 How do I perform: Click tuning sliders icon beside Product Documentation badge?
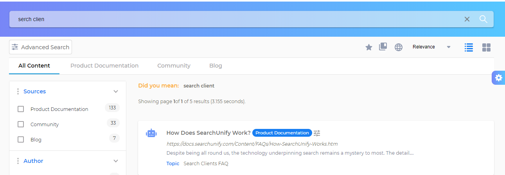[317, 133]
